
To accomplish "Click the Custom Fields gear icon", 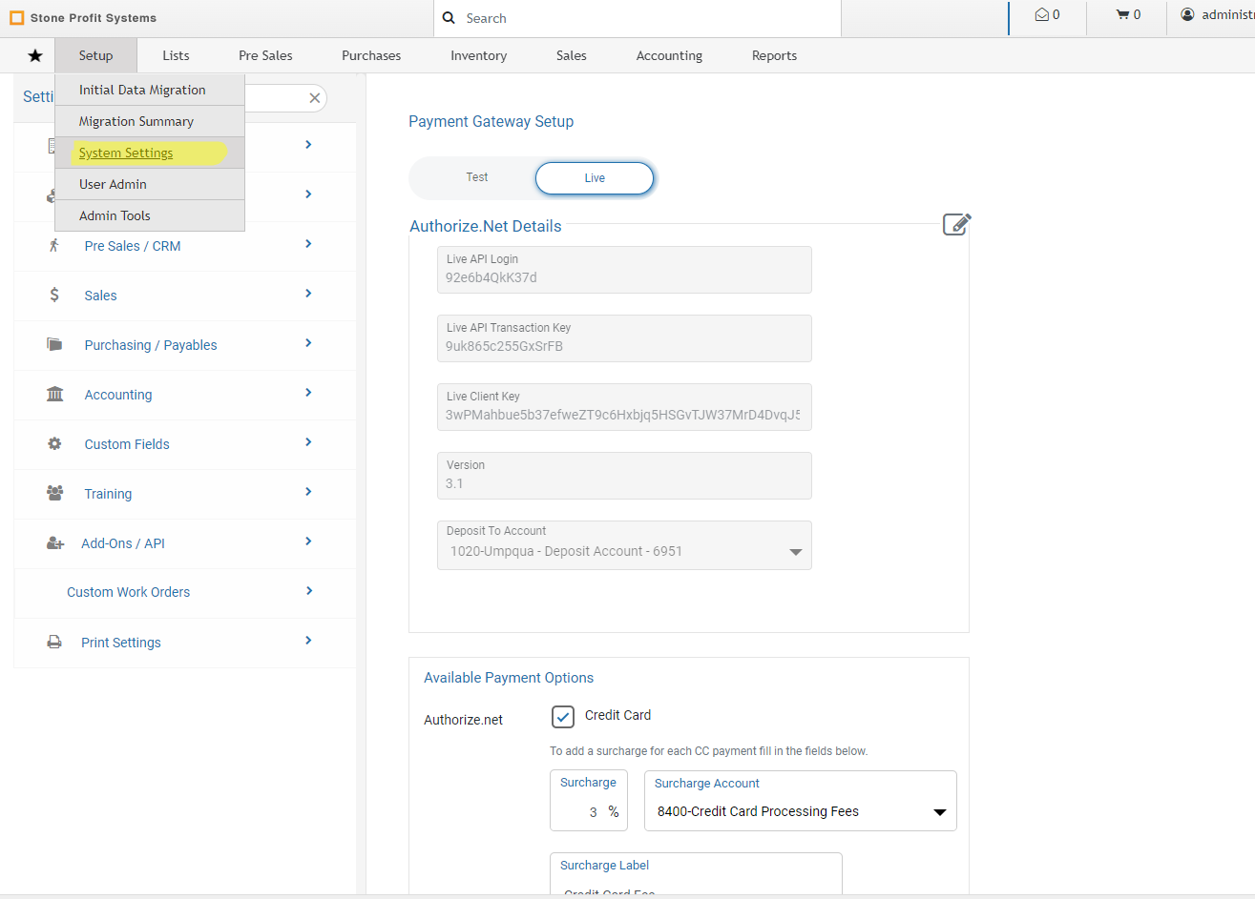I will click(54, 443).
